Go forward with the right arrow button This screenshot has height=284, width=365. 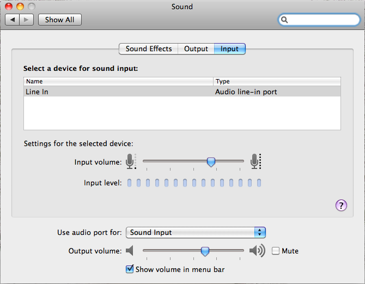click(x=27, y=20)
